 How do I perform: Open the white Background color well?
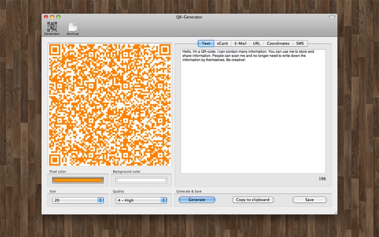[x=141, y=180]
